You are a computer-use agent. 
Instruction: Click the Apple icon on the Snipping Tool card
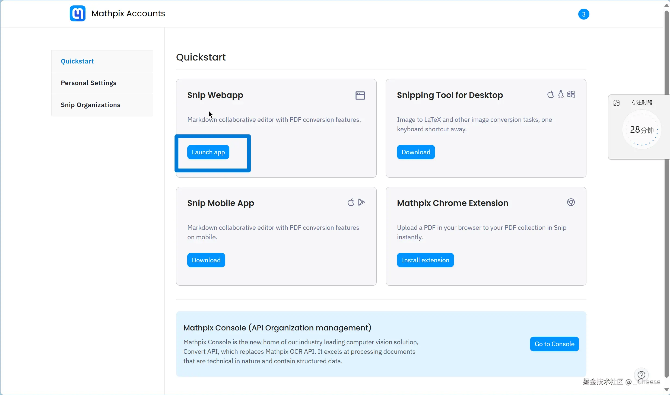[x=550, y=94]
